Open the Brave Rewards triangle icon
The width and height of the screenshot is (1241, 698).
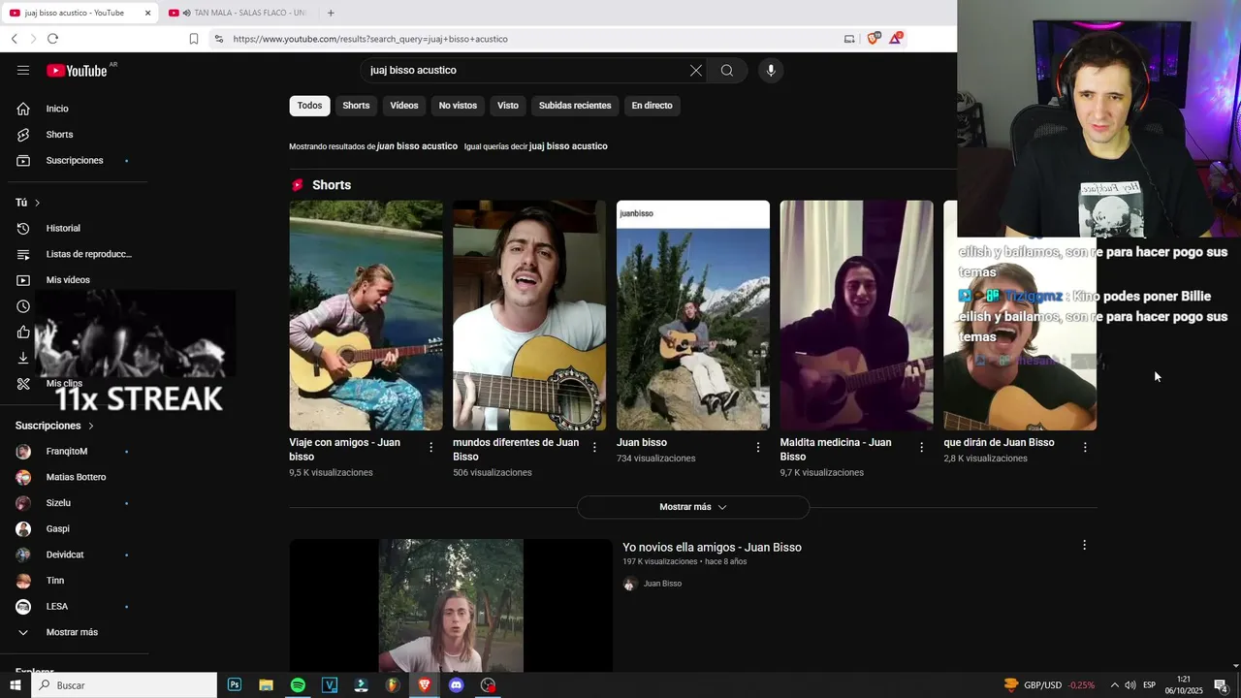pyautogui.click(x=896, y=39)
